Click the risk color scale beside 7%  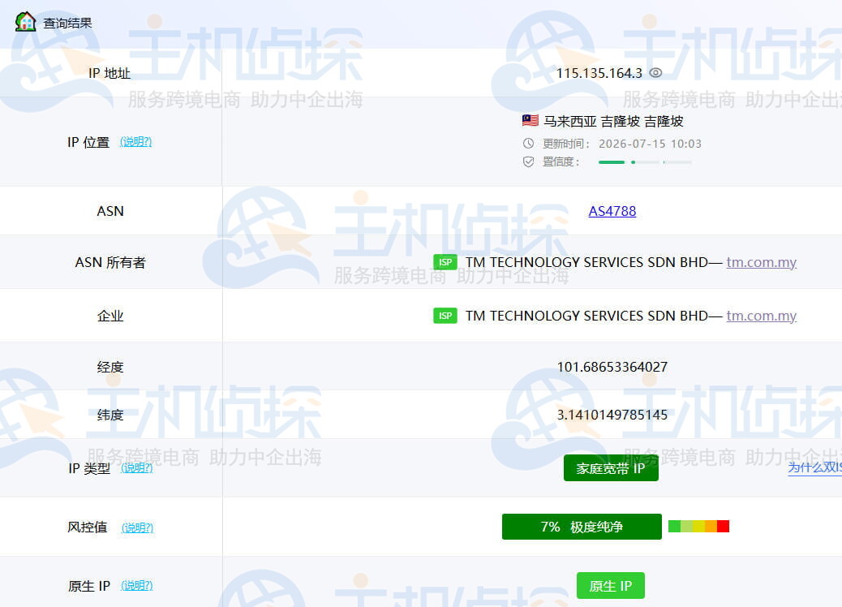click(x=698, y=527)
